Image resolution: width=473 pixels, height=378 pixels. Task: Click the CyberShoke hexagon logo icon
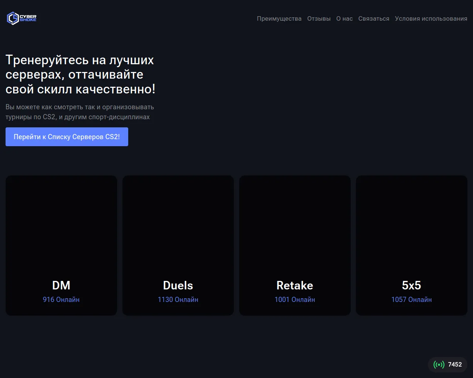tap(13, 18)
